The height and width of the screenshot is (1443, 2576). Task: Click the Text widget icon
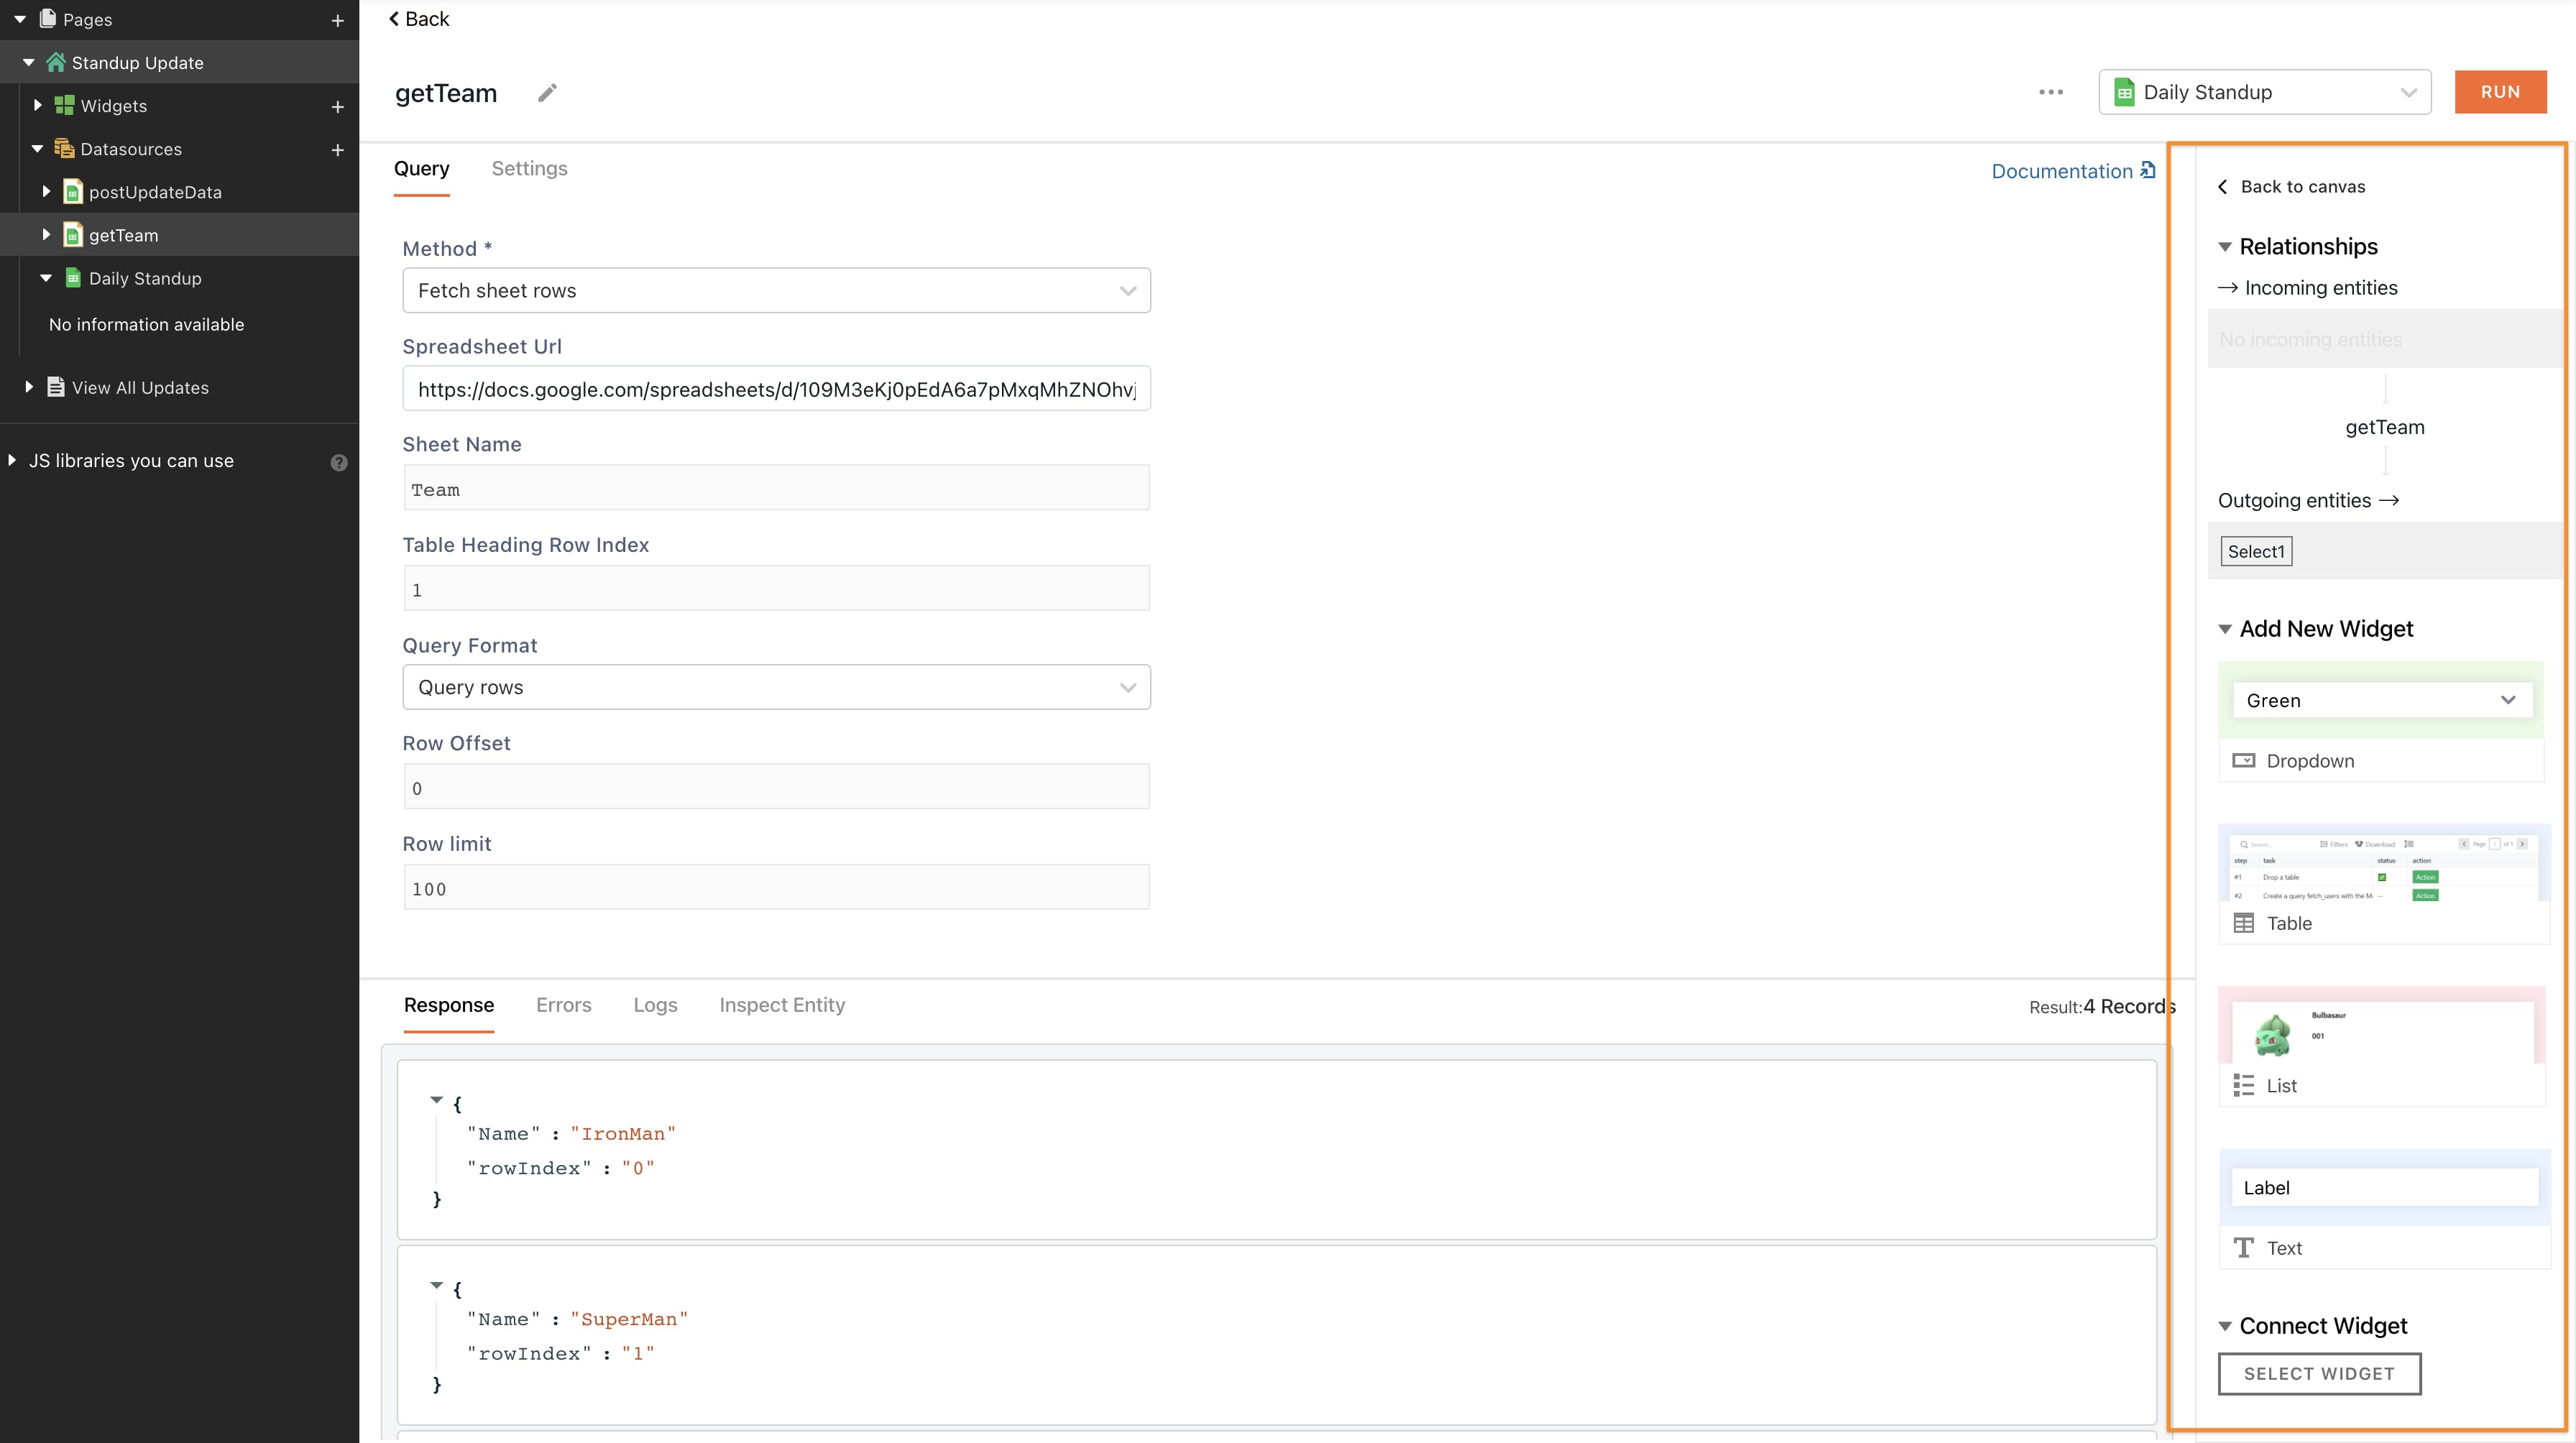pos(2243,1248)
